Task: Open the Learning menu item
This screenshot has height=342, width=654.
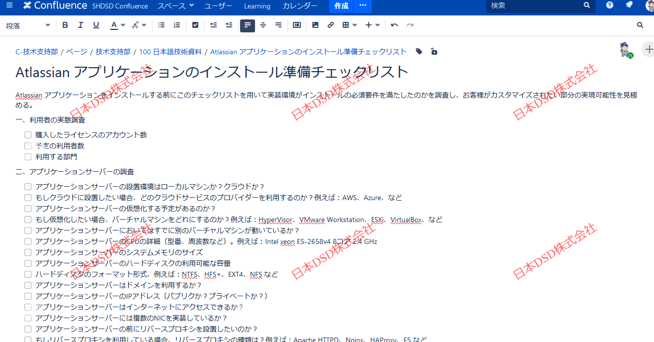Action: [257, 6]
